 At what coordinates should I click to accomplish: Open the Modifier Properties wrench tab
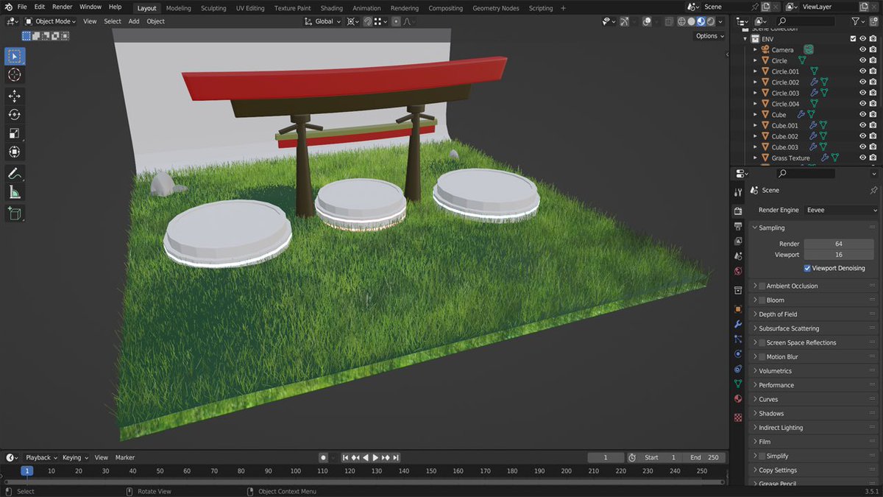click(x=738, y=324)
